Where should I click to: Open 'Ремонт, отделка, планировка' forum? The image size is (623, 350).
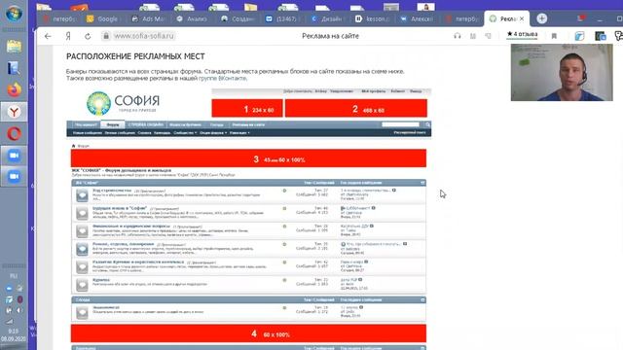124,244
